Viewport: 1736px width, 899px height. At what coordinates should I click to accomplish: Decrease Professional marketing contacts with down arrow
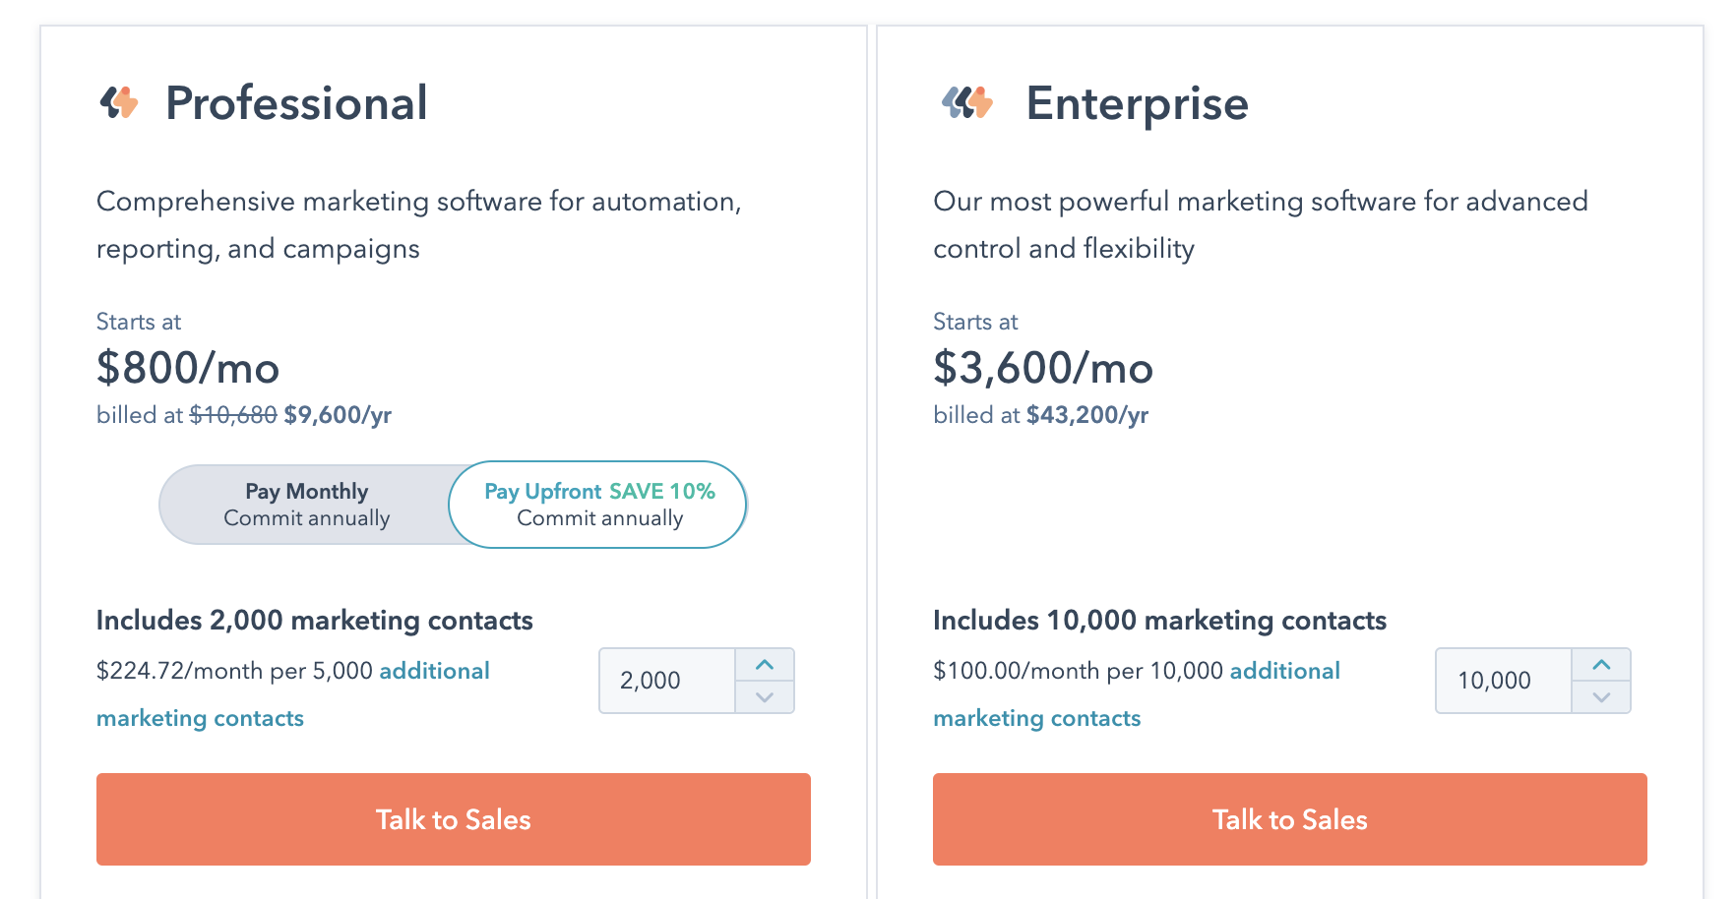765,697
